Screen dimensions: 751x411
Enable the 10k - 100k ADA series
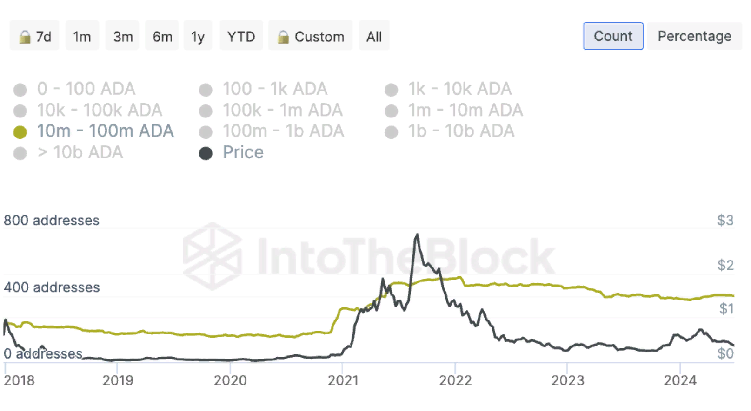100,110
